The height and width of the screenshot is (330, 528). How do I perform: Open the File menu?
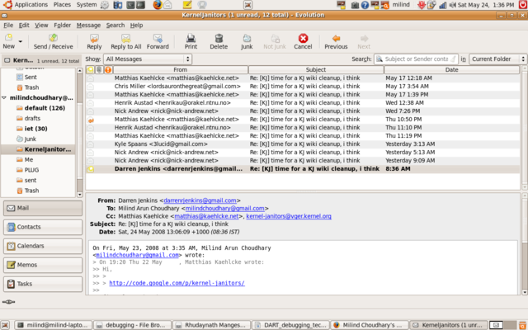(x=8, y=26)
